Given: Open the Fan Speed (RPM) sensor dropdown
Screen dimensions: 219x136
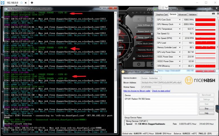Looking at the screenshot, I should pos(180,38).
